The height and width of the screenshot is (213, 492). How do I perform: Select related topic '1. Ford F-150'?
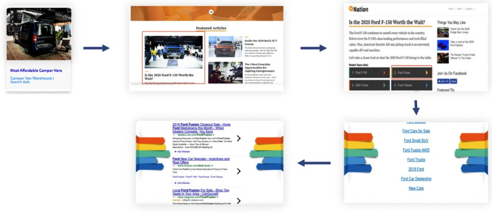click(369, 73)
